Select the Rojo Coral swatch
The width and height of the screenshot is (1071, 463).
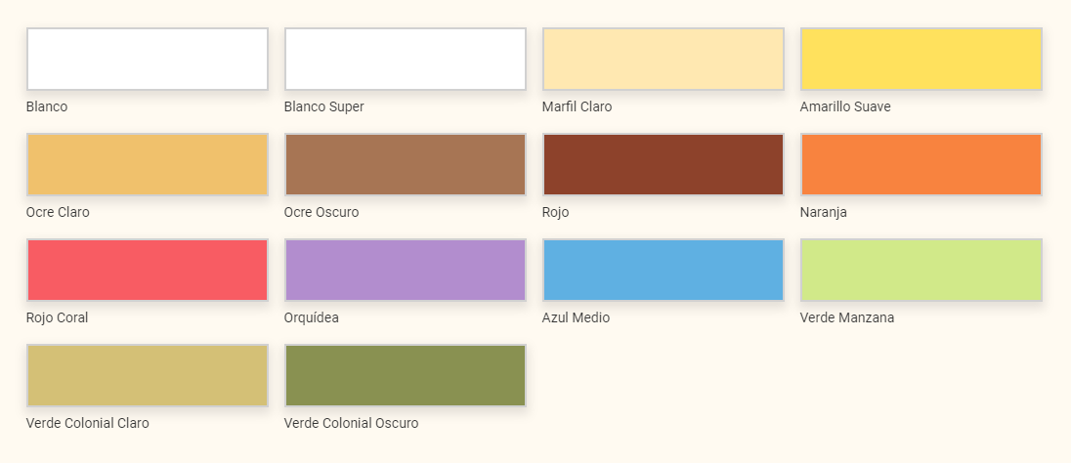147,270
